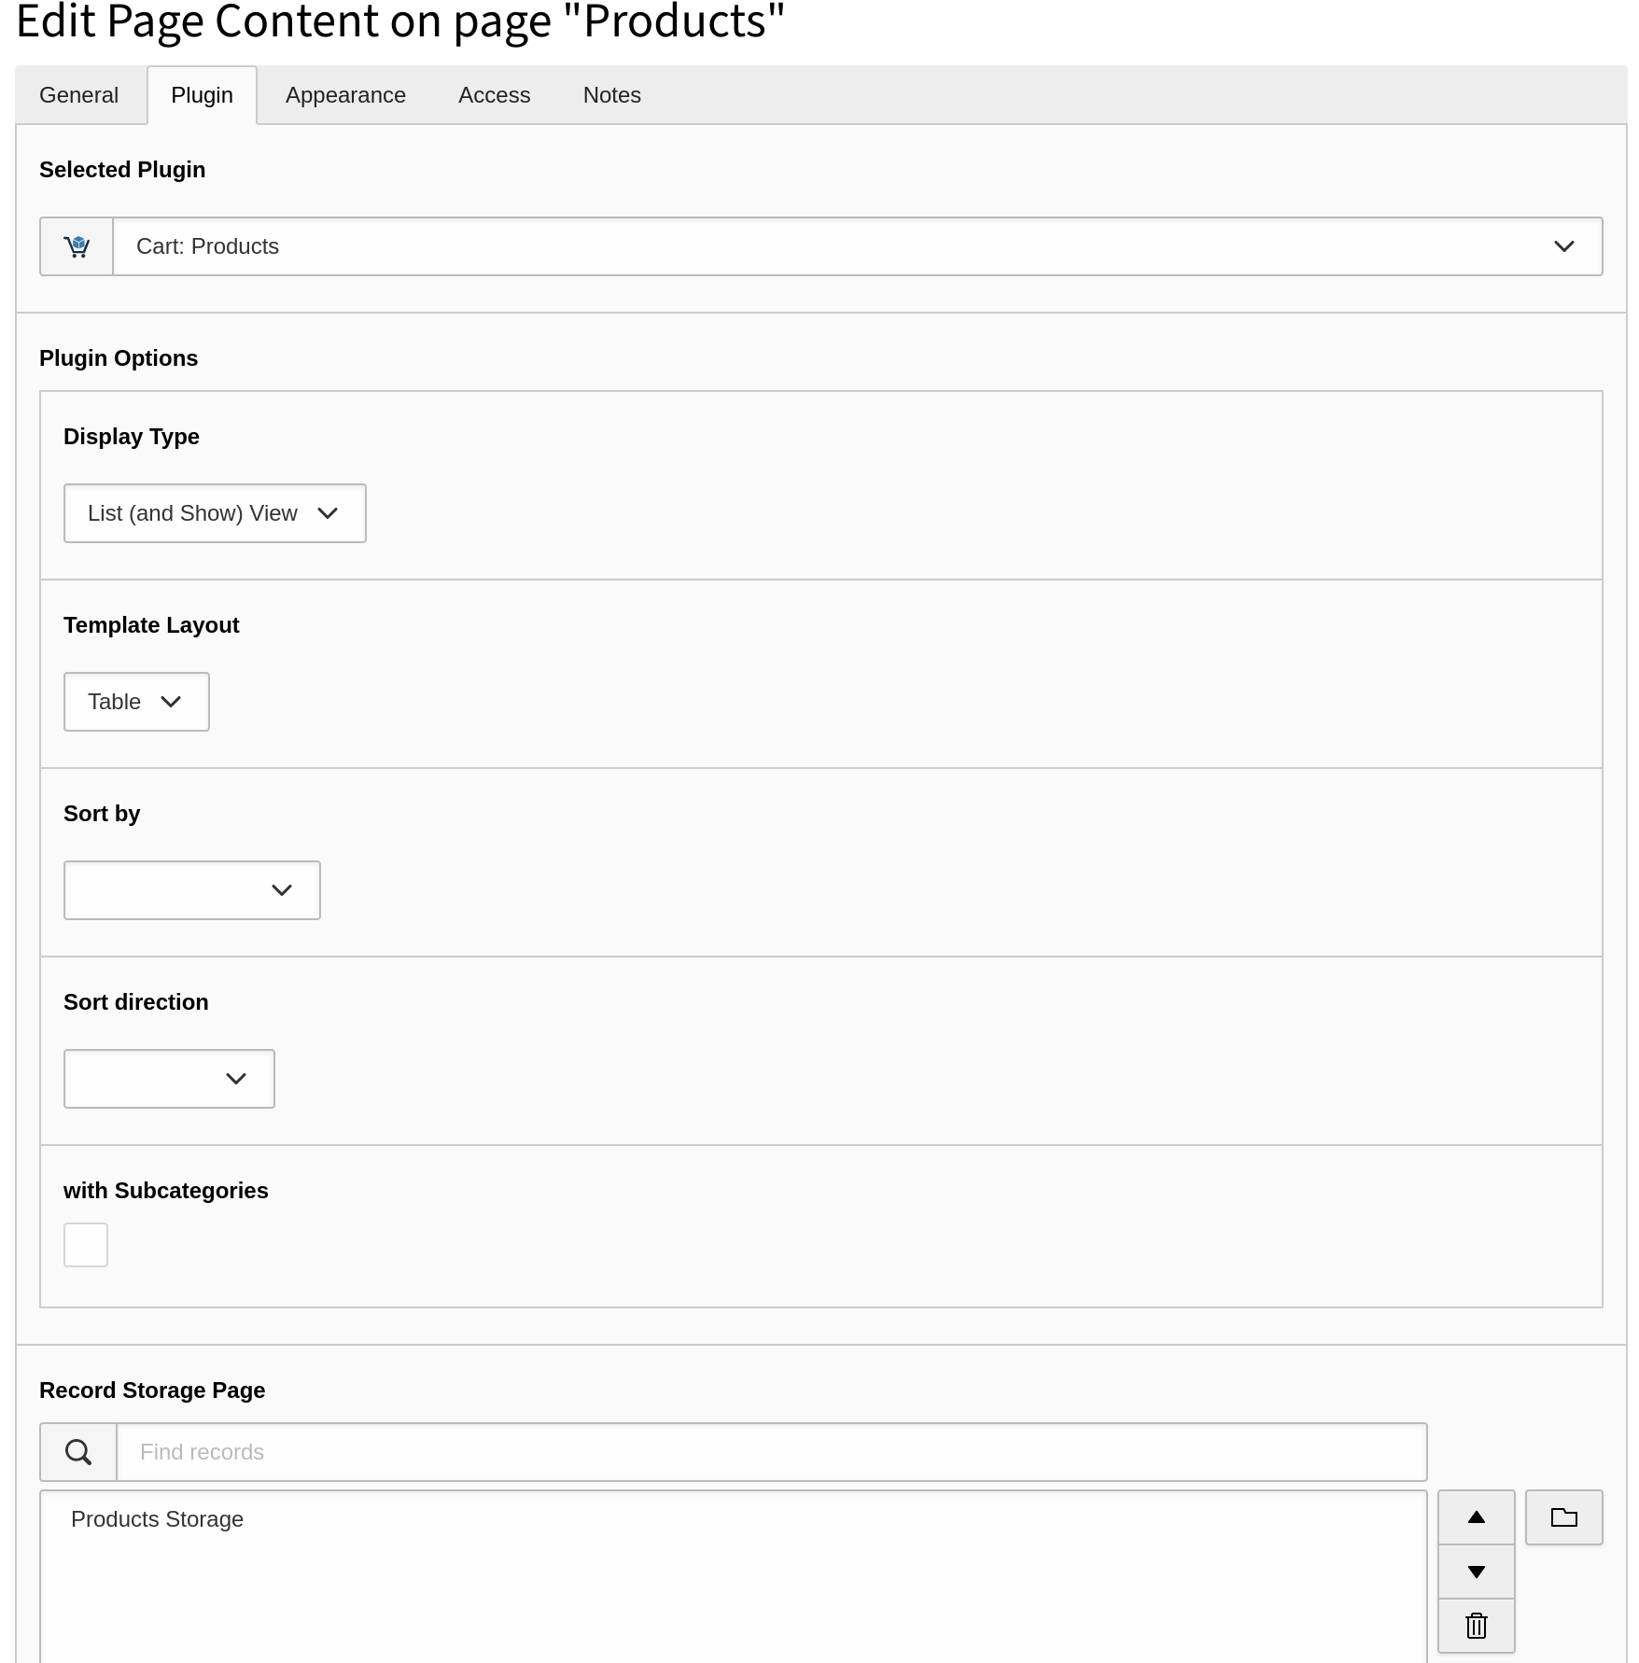Expand the Selected Plugin chevron on the right

point(1563,246)
